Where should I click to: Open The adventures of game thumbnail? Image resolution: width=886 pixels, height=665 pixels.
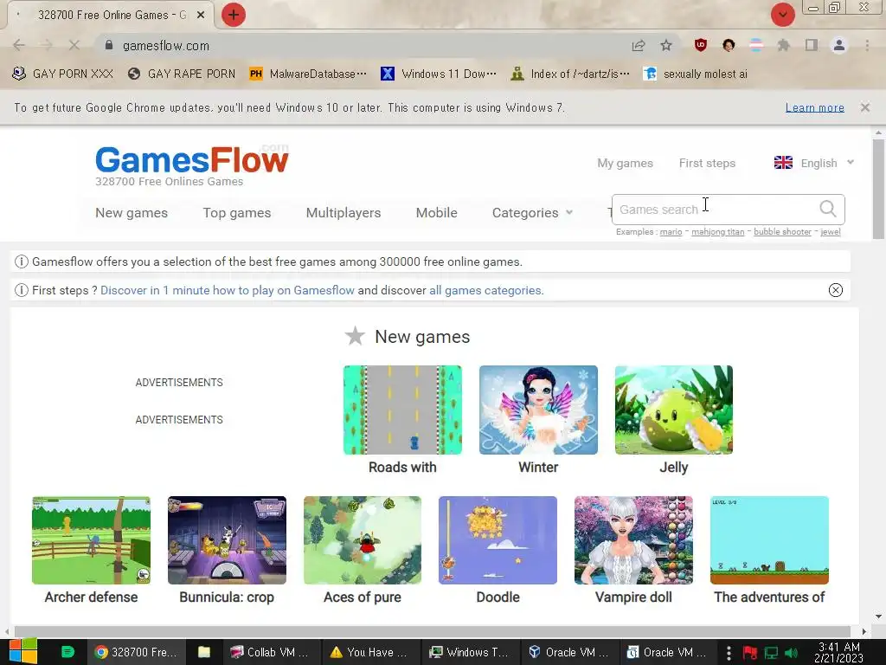point(769,540)
